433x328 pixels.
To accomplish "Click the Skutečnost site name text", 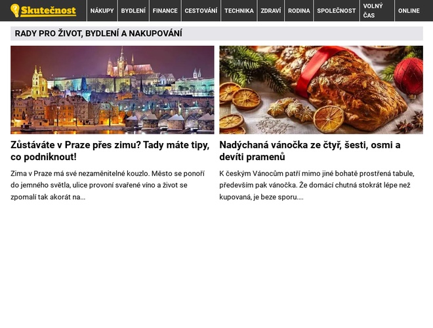I will tap(49, 10).
